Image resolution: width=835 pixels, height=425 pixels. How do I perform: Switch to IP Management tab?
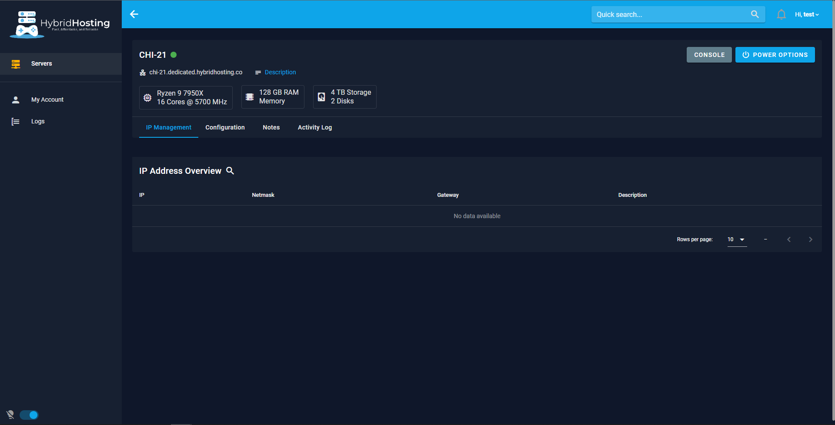169,127
